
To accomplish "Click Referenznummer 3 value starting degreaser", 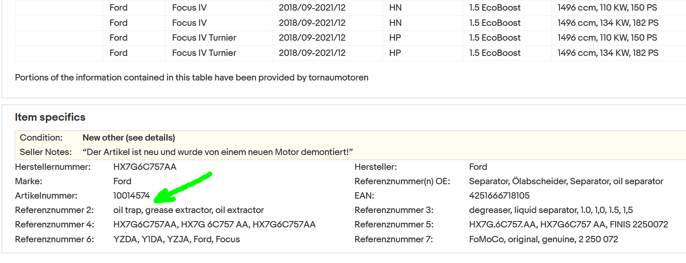I will point(551,210).
